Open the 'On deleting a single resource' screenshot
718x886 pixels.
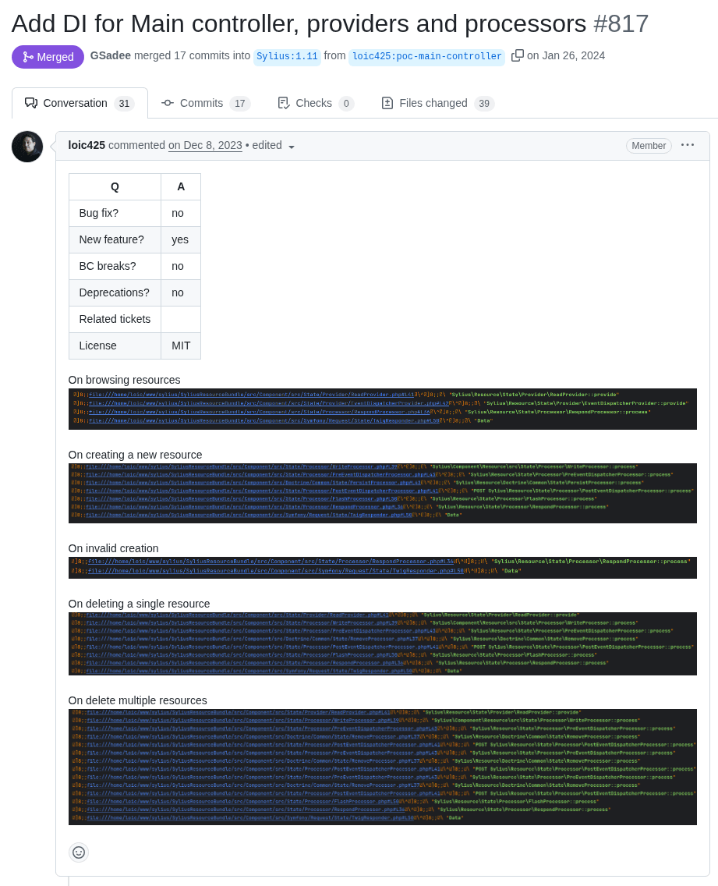click(x=383, y=643)
